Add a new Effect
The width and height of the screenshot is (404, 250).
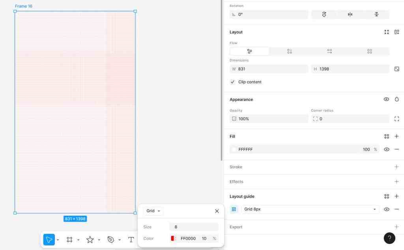pos(397,181)
